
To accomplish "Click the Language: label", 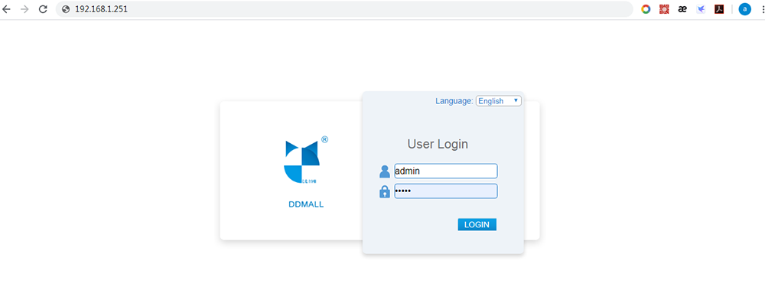I will click(454, 101).
